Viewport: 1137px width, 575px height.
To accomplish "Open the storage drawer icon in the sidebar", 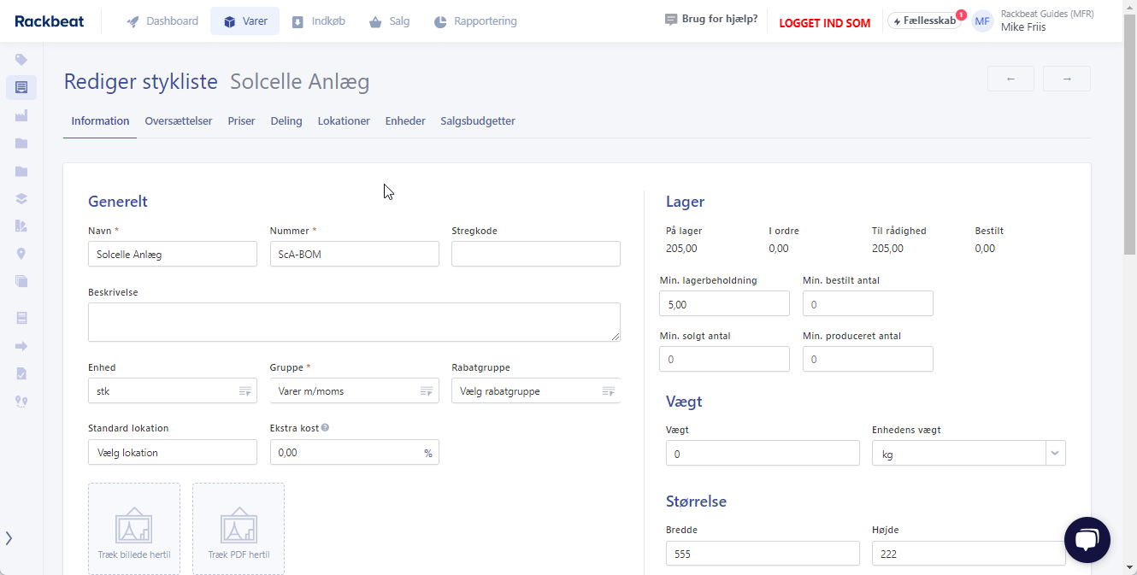I will pos(21,318).
